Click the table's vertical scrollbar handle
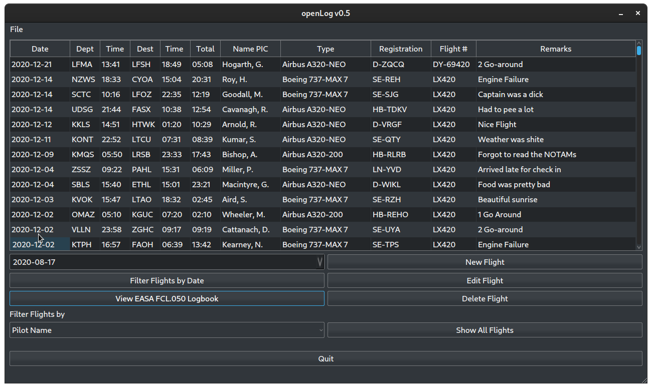 639,51
